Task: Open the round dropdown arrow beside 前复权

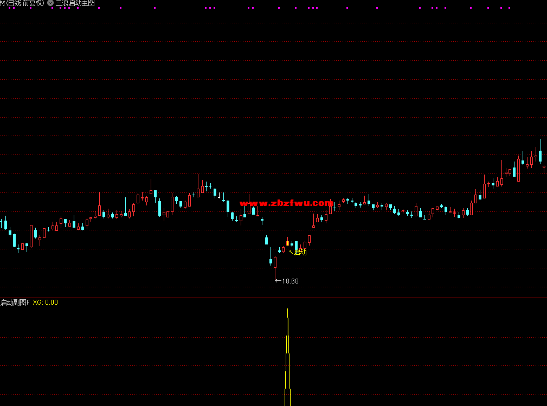Action: [x=50, y=3]
